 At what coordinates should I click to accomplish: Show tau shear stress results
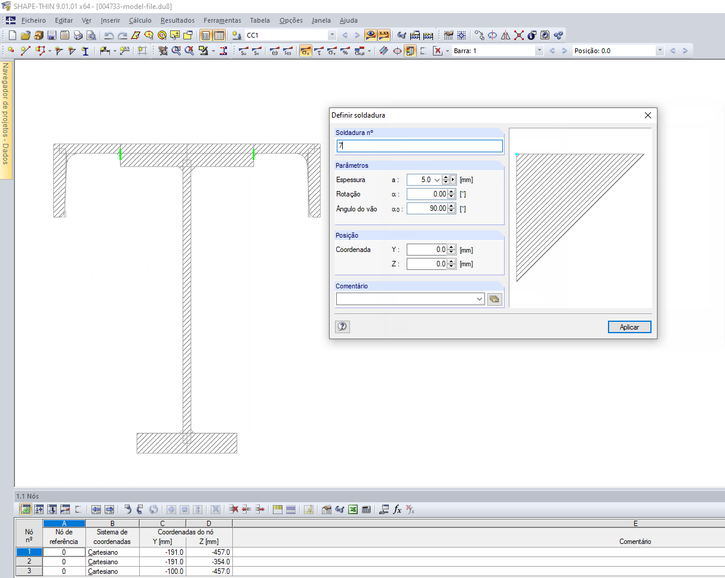319,51
